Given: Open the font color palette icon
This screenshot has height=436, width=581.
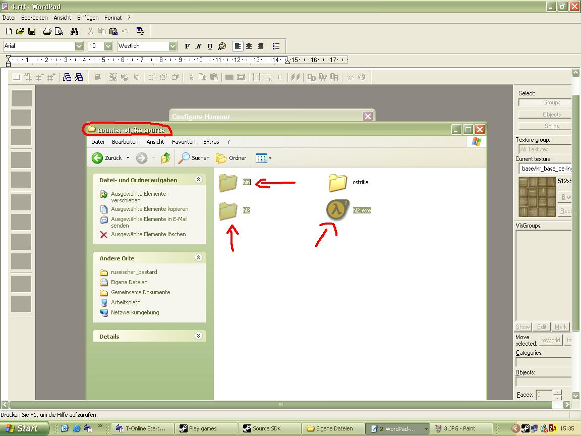Looking at the screenshot, I should [222, 46].
